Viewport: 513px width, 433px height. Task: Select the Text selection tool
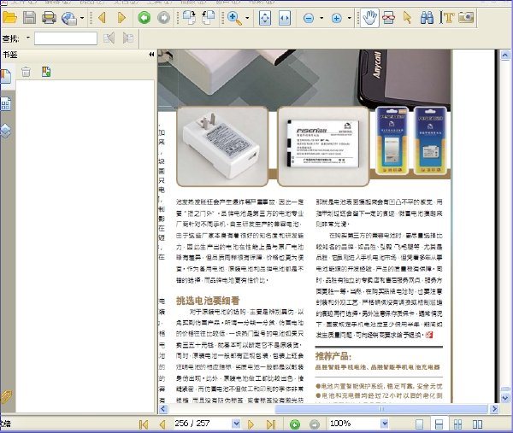coord(446,18)
